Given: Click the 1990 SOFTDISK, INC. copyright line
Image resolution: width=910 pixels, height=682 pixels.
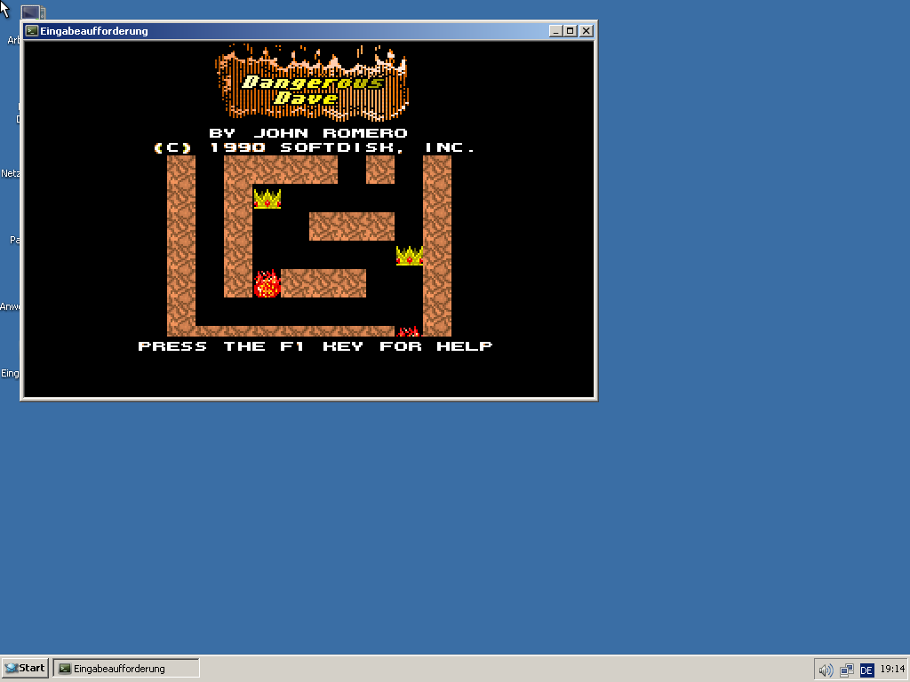Looking at the screenshot, I should click(x=314, y=148).
